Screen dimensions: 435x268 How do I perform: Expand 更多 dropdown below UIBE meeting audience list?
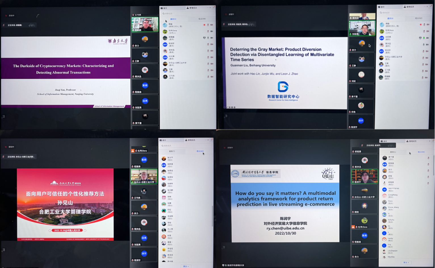[406, 263]
